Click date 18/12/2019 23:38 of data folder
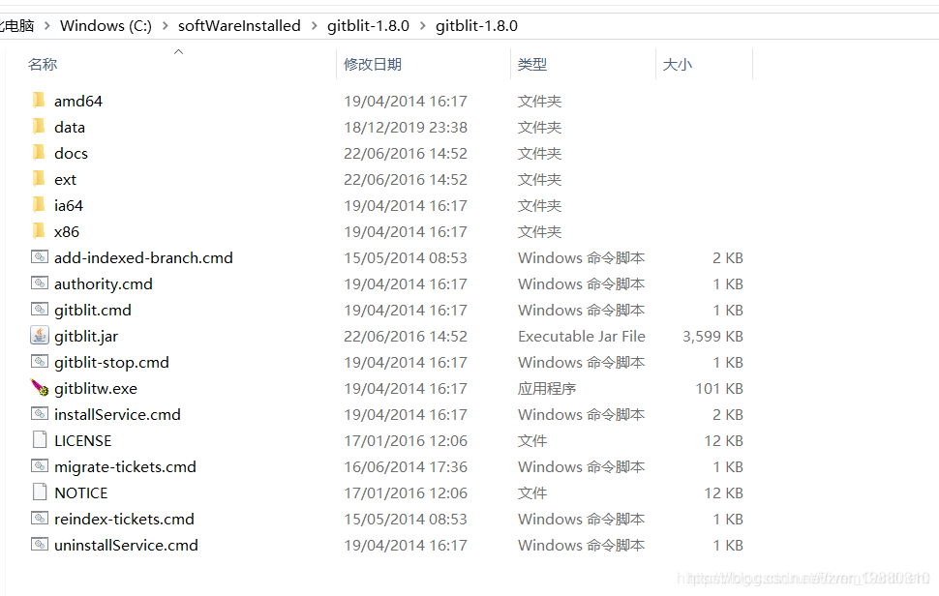The width and height of the screenshot is (939, 596). pos(406,128)
